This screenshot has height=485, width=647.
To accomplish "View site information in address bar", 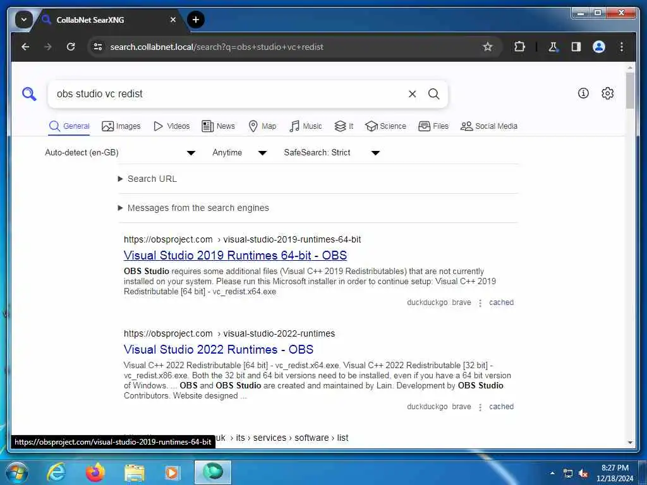I will 98,47.
